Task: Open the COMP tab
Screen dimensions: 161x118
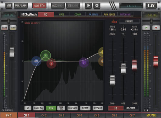Action: pyautogui.click(x=78, y=15)
